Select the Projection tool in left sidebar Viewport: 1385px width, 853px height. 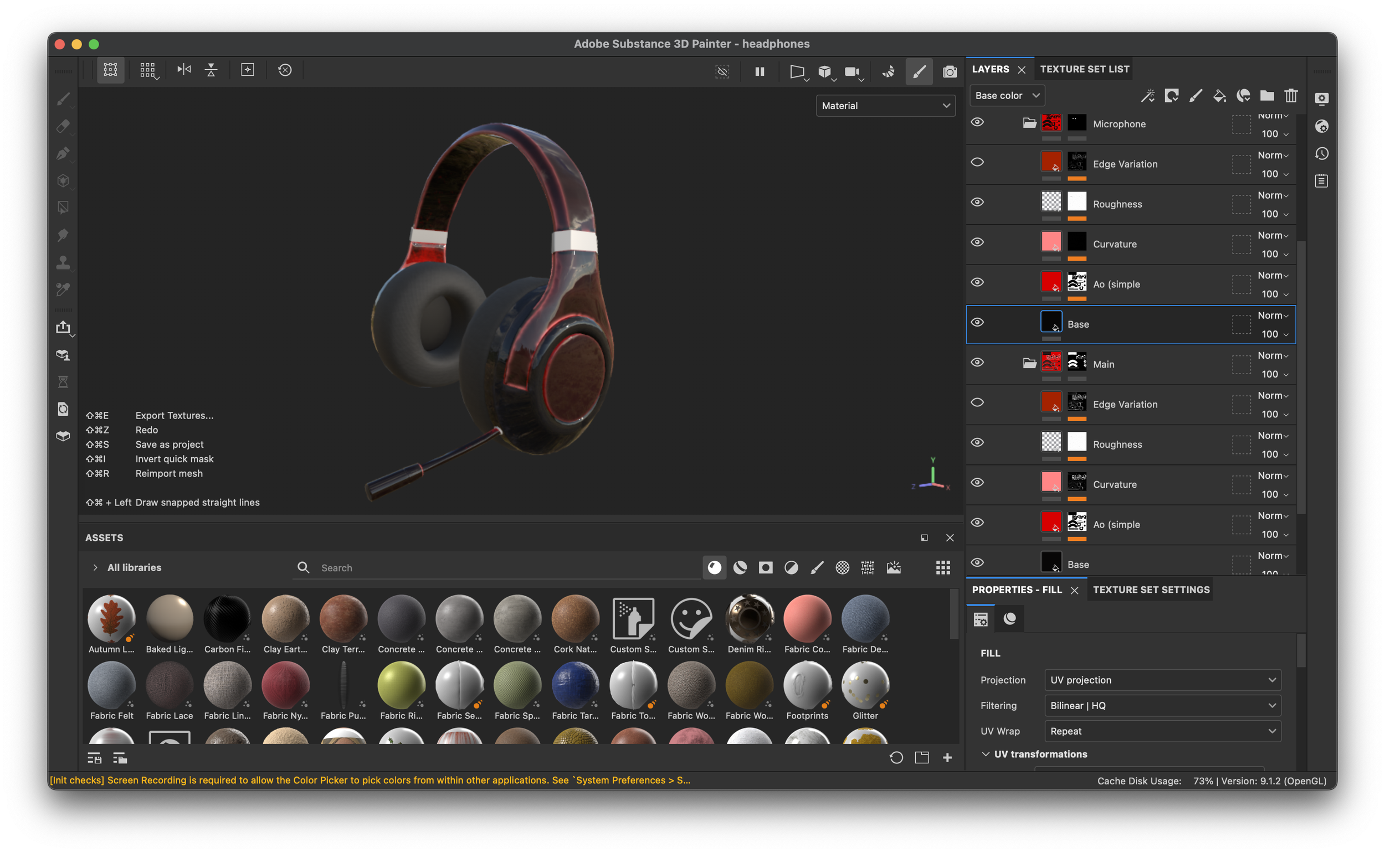tap(63, 153)
